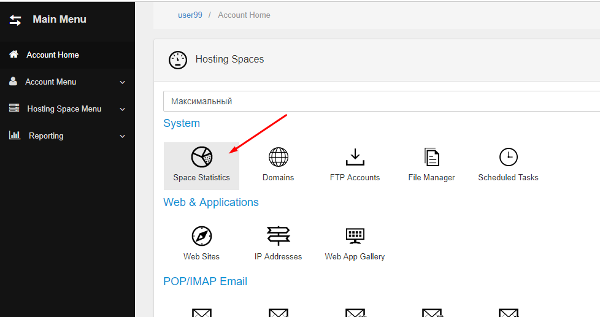Open the Hosting Space Menu sidebar item
Screen dimensions: 600x317
pos(67,109)
